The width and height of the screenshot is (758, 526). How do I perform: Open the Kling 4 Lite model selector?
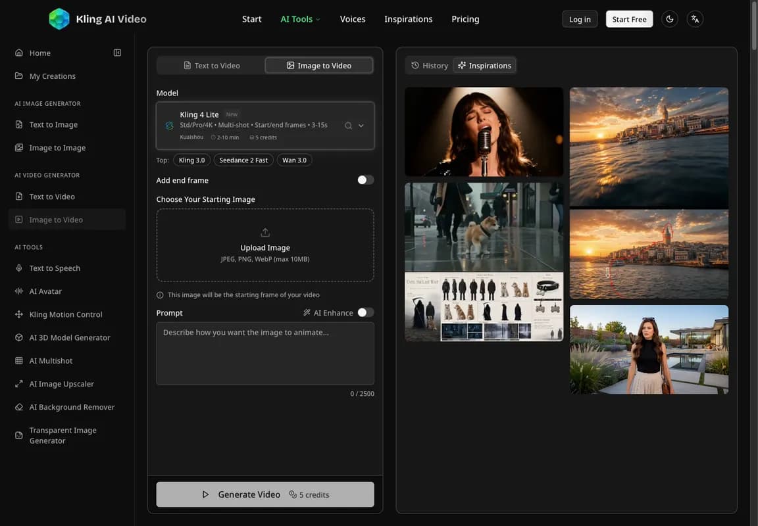pyautogui.click(x=265, y=126)
